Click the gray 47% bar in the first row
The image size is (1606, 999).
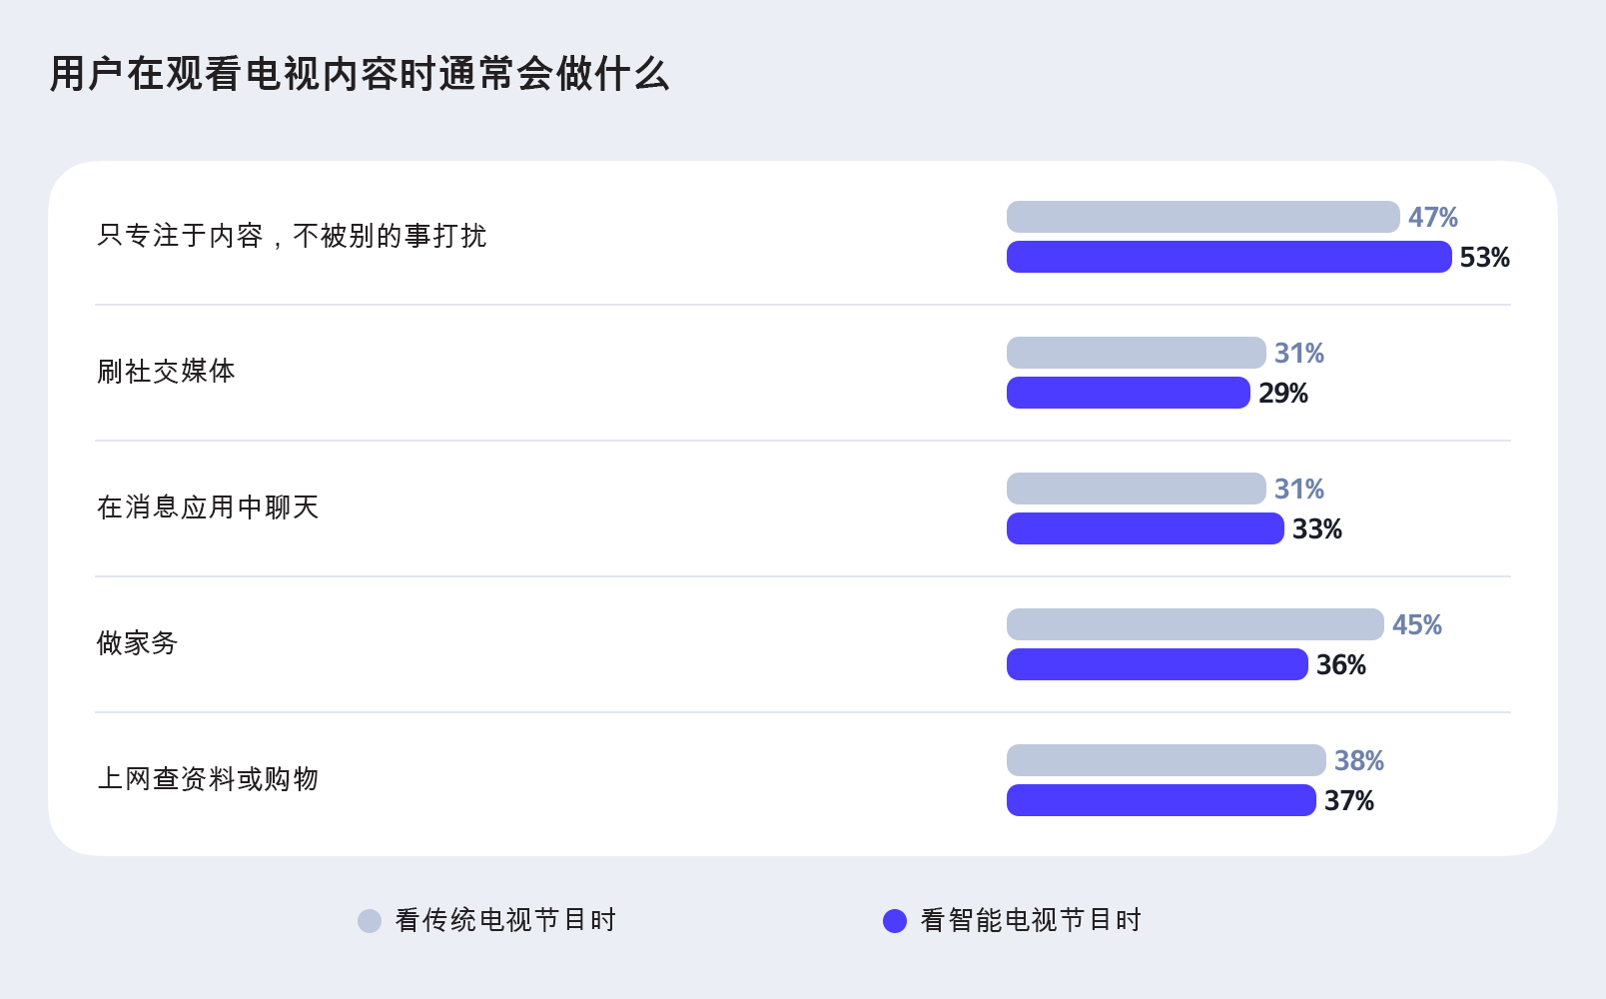pyautogui.click(x=1203, y=217)
